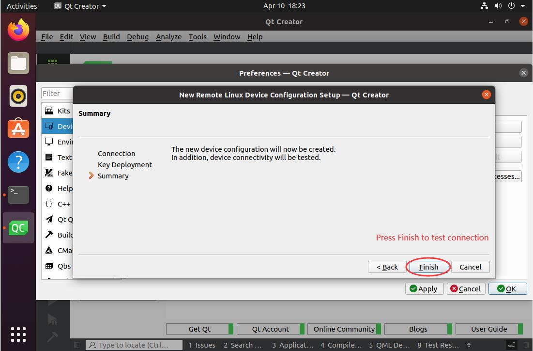Open the File menu
The height and width of the screenshot is (351, 533).
click(47, 36)
